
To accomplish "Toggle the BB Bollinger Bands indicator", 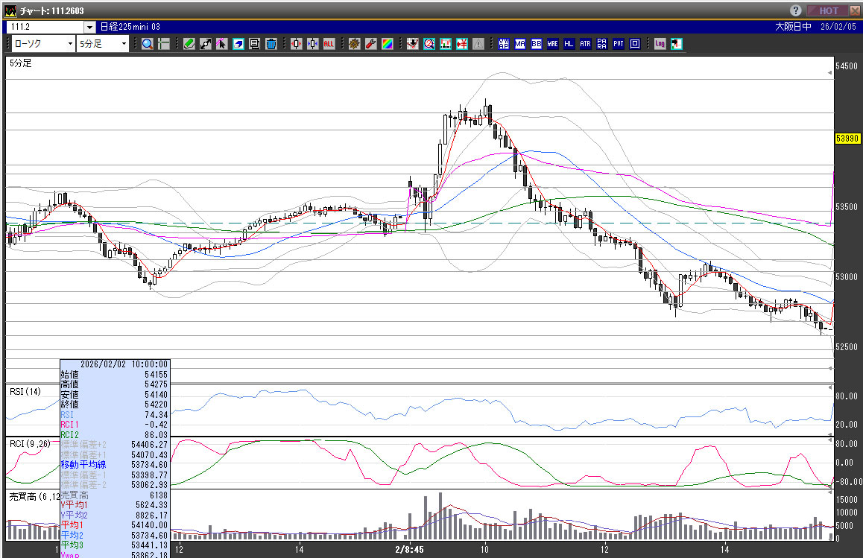I will (537, 44).
